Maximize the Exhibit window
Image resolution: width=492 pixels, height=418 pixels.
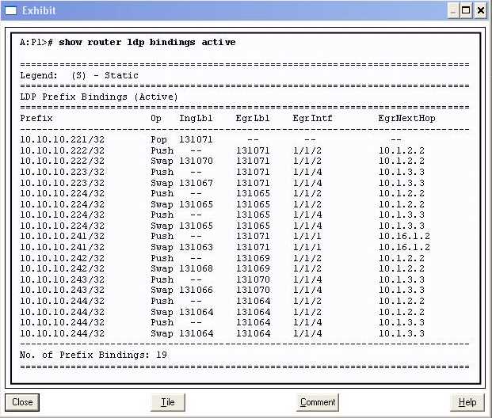(467, 10)
